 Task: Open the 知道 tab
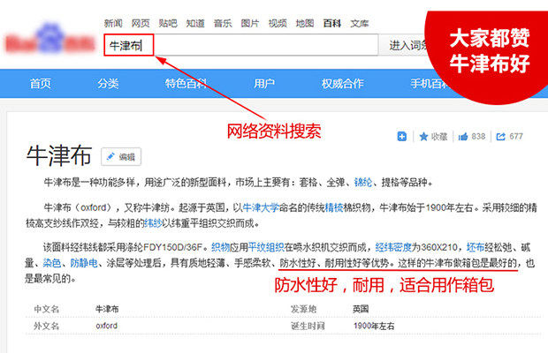195,23
